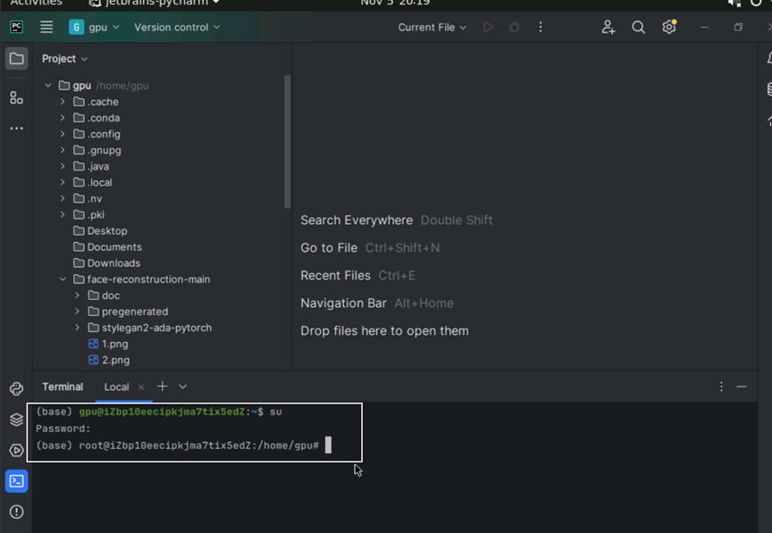Open the Python Packages layers icon
Viewport: 772px width, 533px height.
point(17,420)
